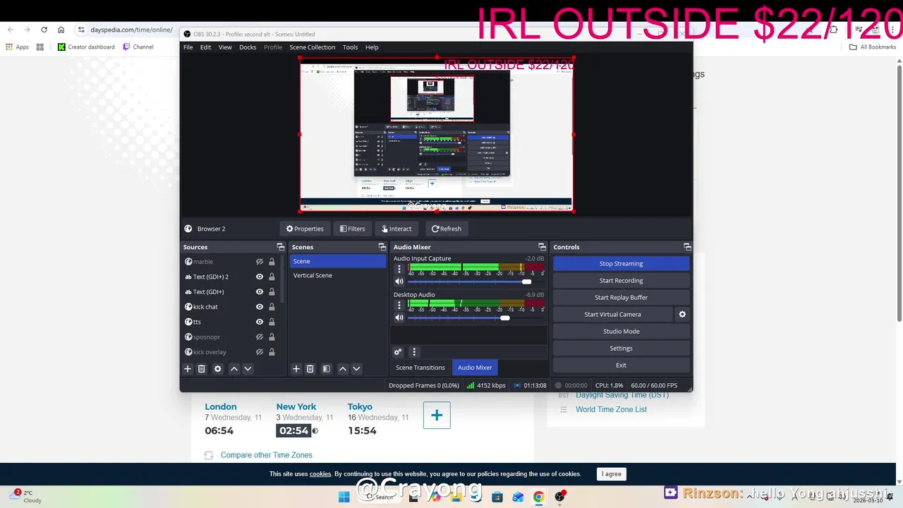The height and width of the screenshot is (508, 903).
Task: Hide the Text (GDI+) 2 source
Action: point(260,277)
